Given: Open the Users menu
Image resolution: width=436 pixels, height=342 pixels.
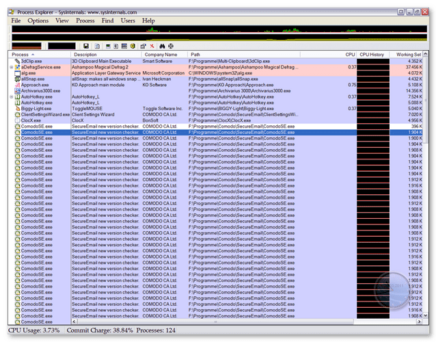Looking at the screenshot, I should [x=128, y=21].
